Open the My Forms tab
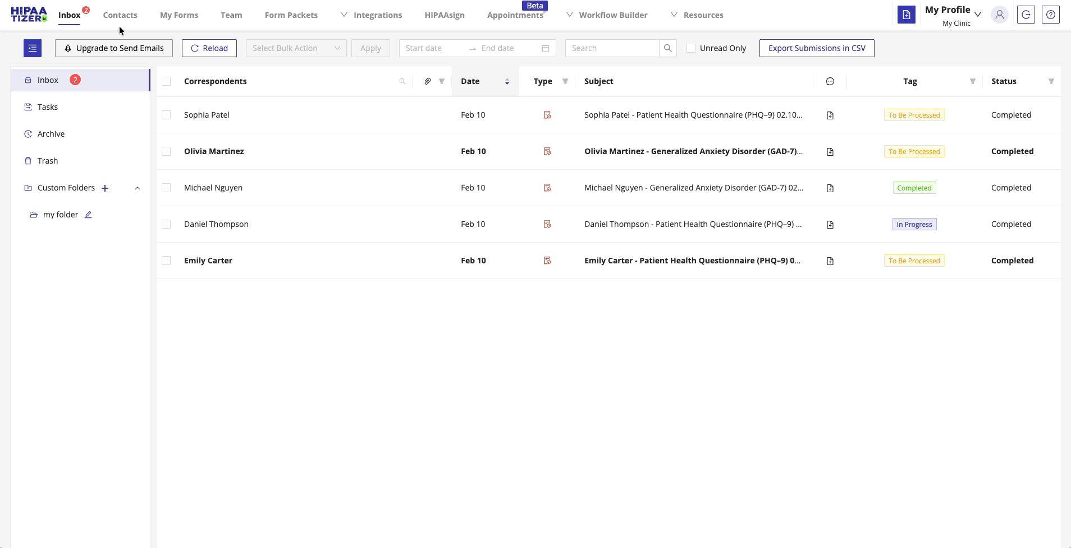The height and width of the screenshot is (548, 1071). [x=179, y=15]
